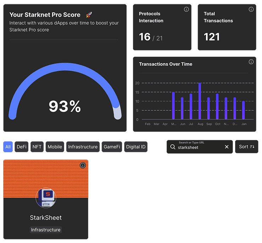This screenshot has width=262, height=243.
Task: Click "Your Starknet Pro Score" heading
Action: (45, 15)
